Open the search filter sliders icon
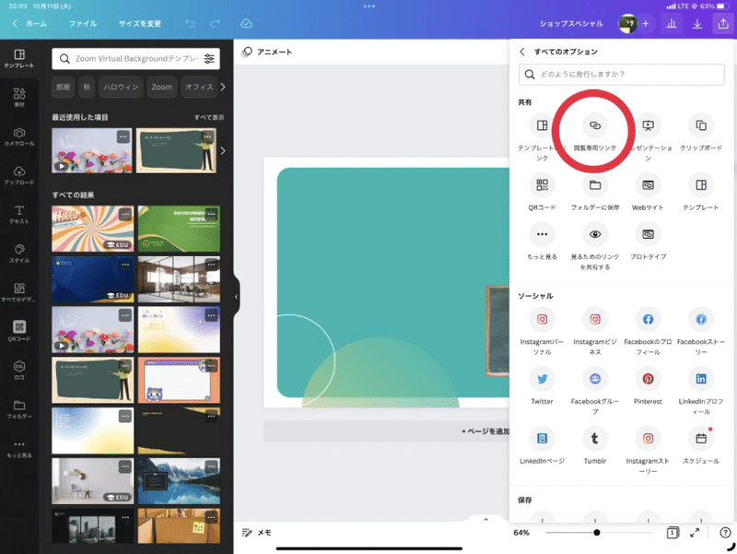The image size is (737, 554). point(209,59)
